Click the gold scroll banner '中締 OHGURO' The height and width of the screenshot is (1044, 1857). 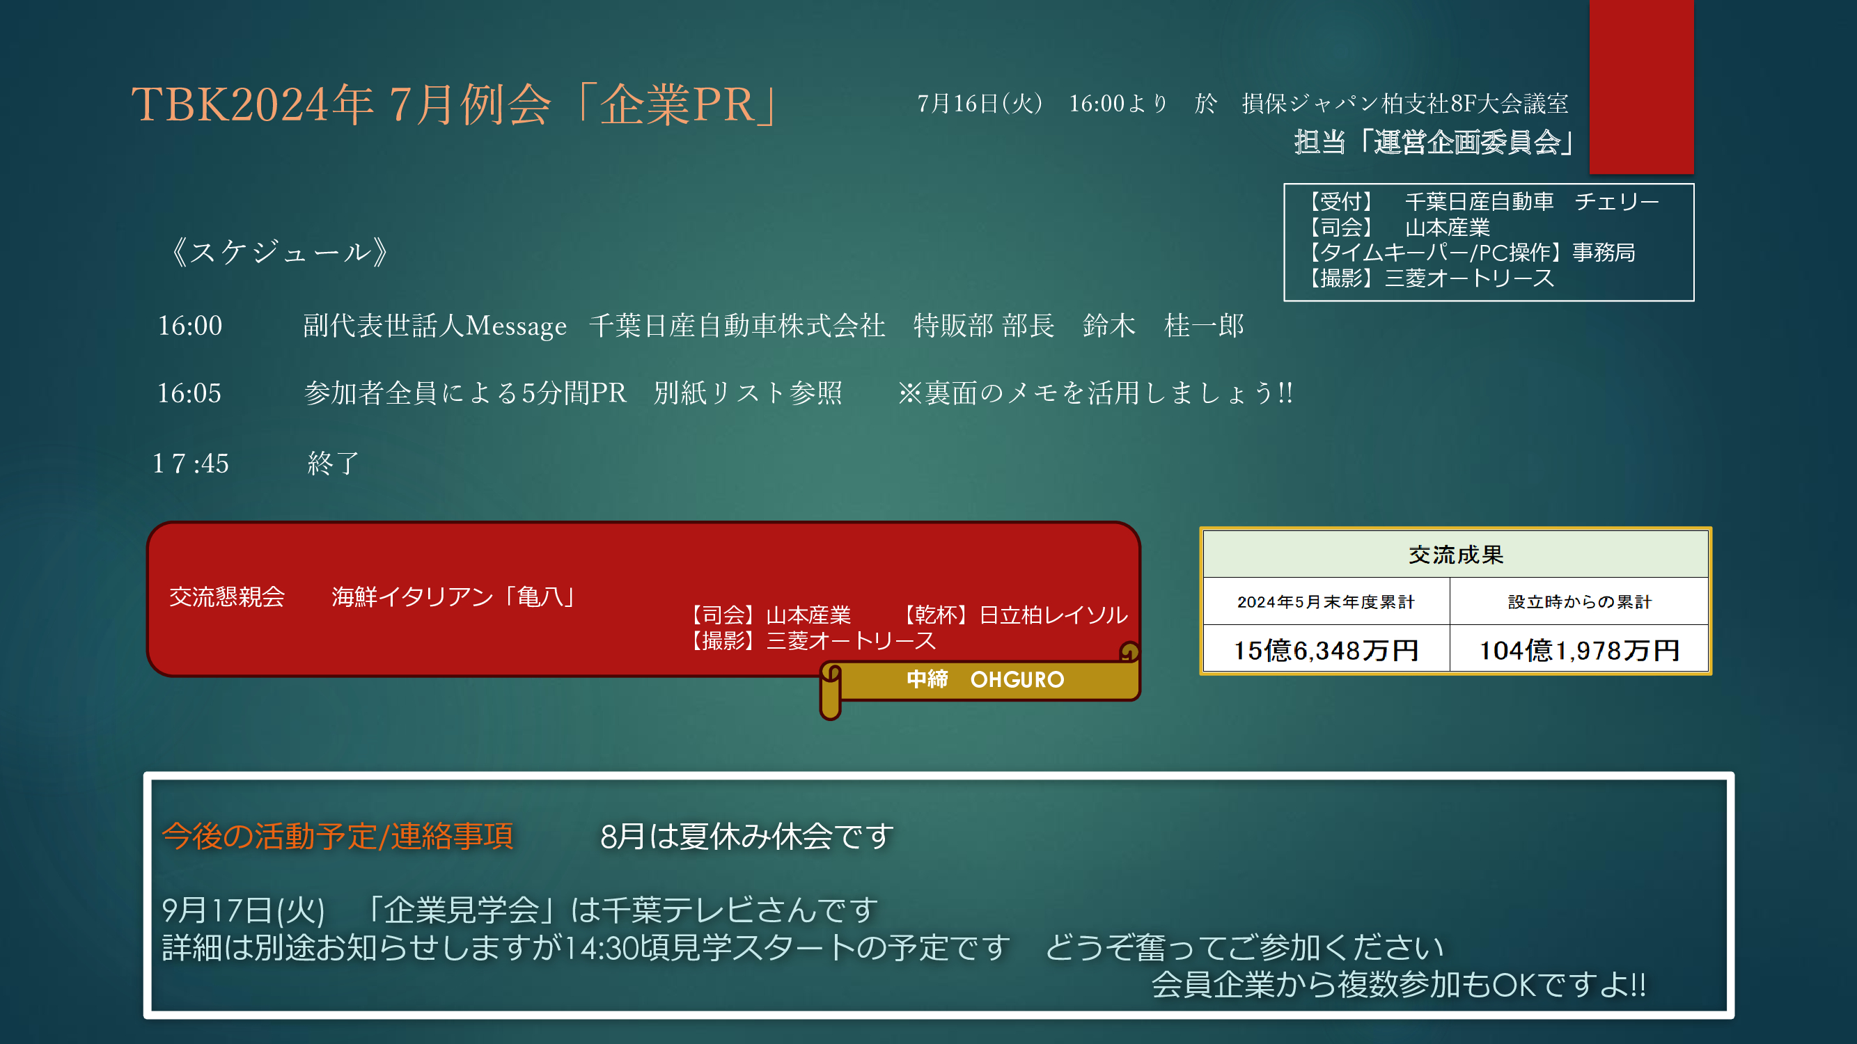985,679
